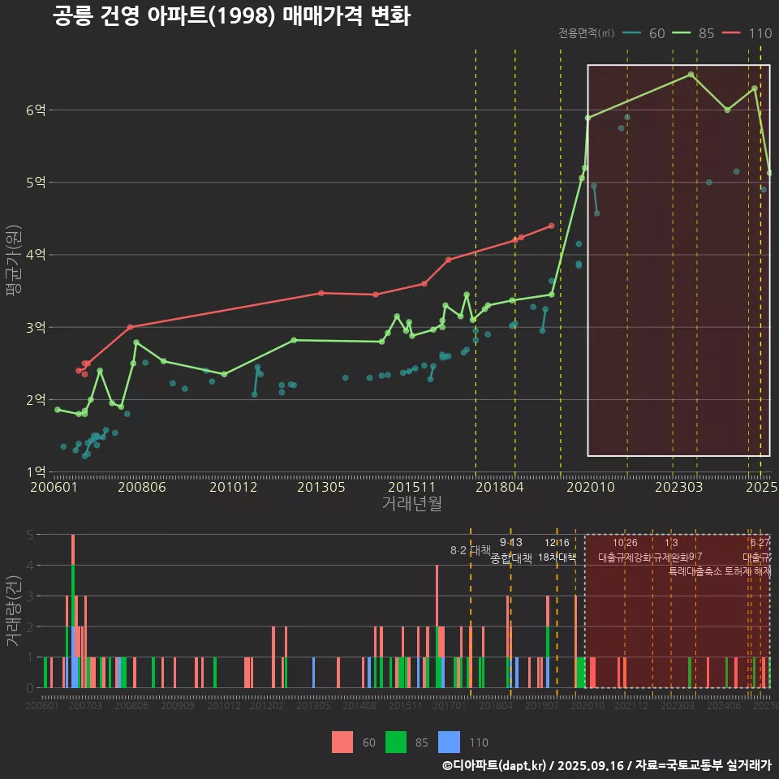
Task: Click the '평균가(원)' vertical axis title
Action: (x=14, y=260)
